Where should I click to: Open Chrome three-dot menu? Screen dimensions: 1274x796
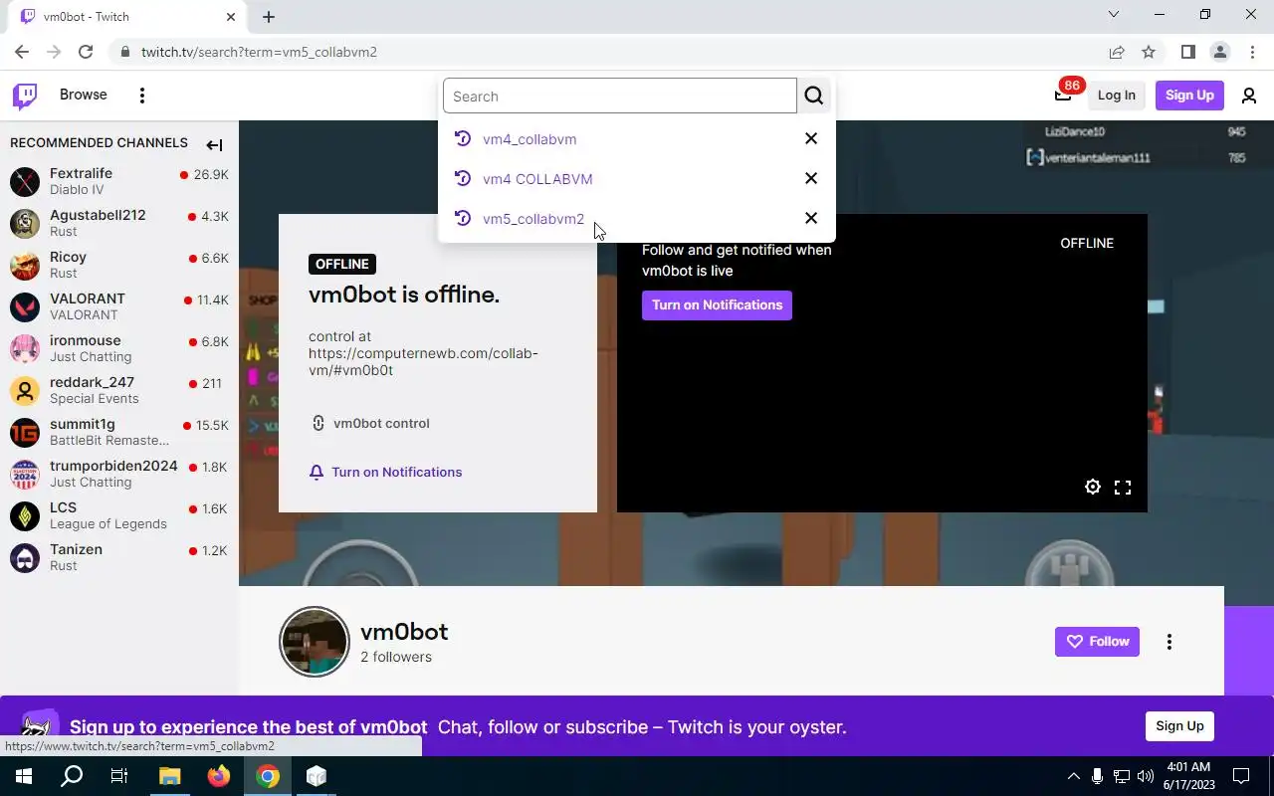click(1252, 52)
